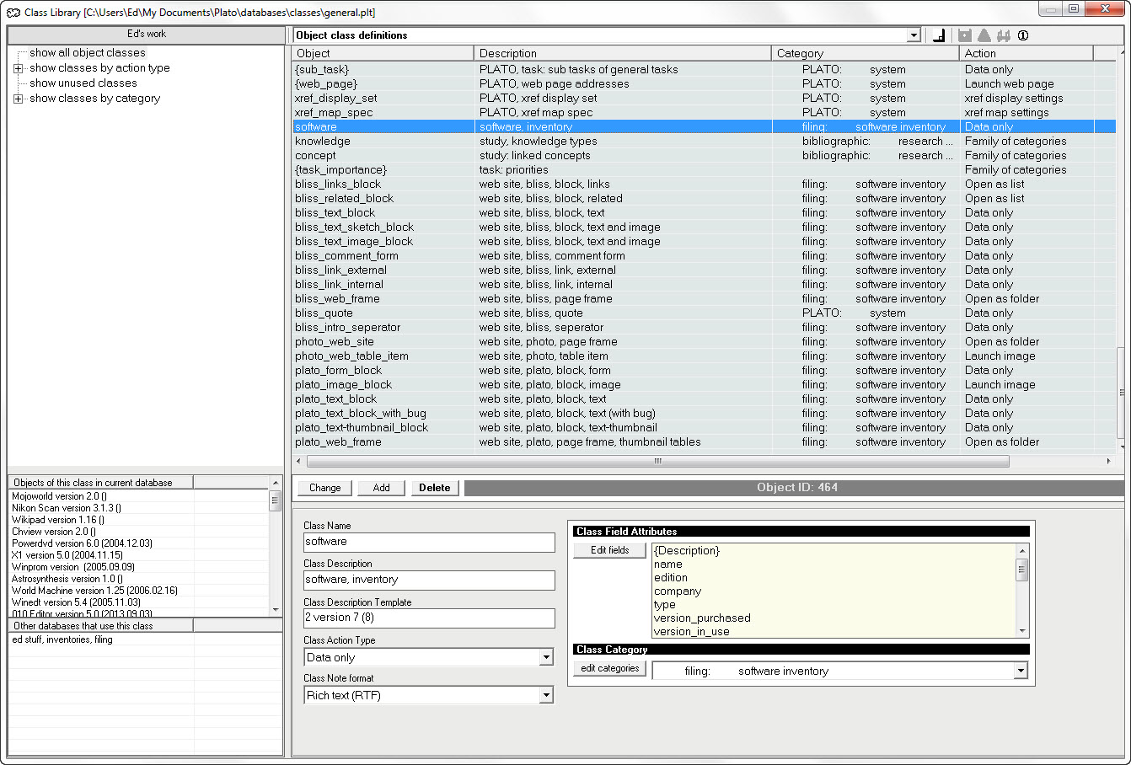Click the Description column header
This screenshot has width=1131, height=765.
tap(623, 53)
